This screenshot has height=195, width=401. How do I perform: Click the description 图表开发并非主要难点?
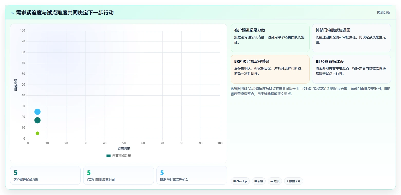351,71
